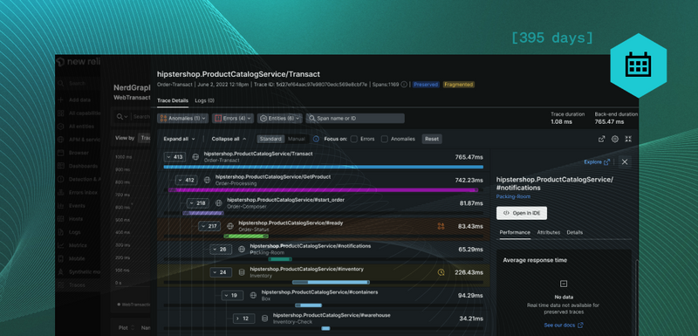
Task: Click globe icon on Order-Composer span
Action: pos(219,203)
